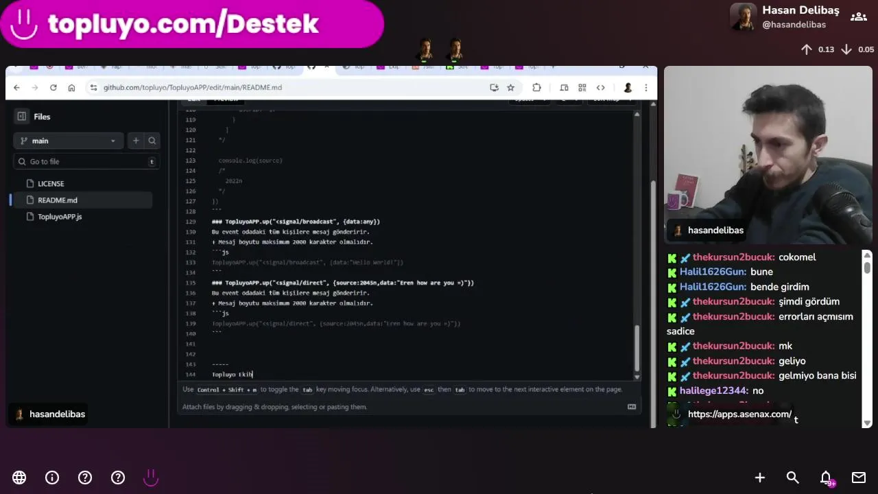Reload the GitHub page
Image resolution: width=878 pixels, height=494 pixels.
[x=53, y=87]
